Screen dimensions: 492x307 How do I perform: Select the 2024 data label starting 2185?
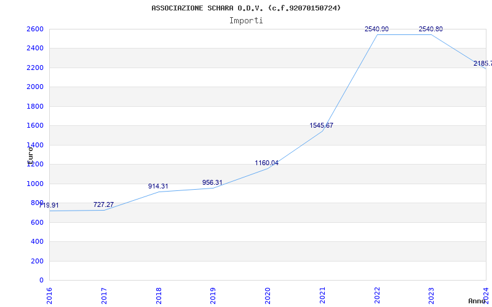[483, 64]
